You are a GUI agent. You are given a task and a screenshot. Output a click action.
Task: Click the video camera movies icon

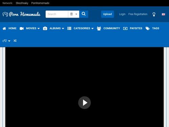22,28
